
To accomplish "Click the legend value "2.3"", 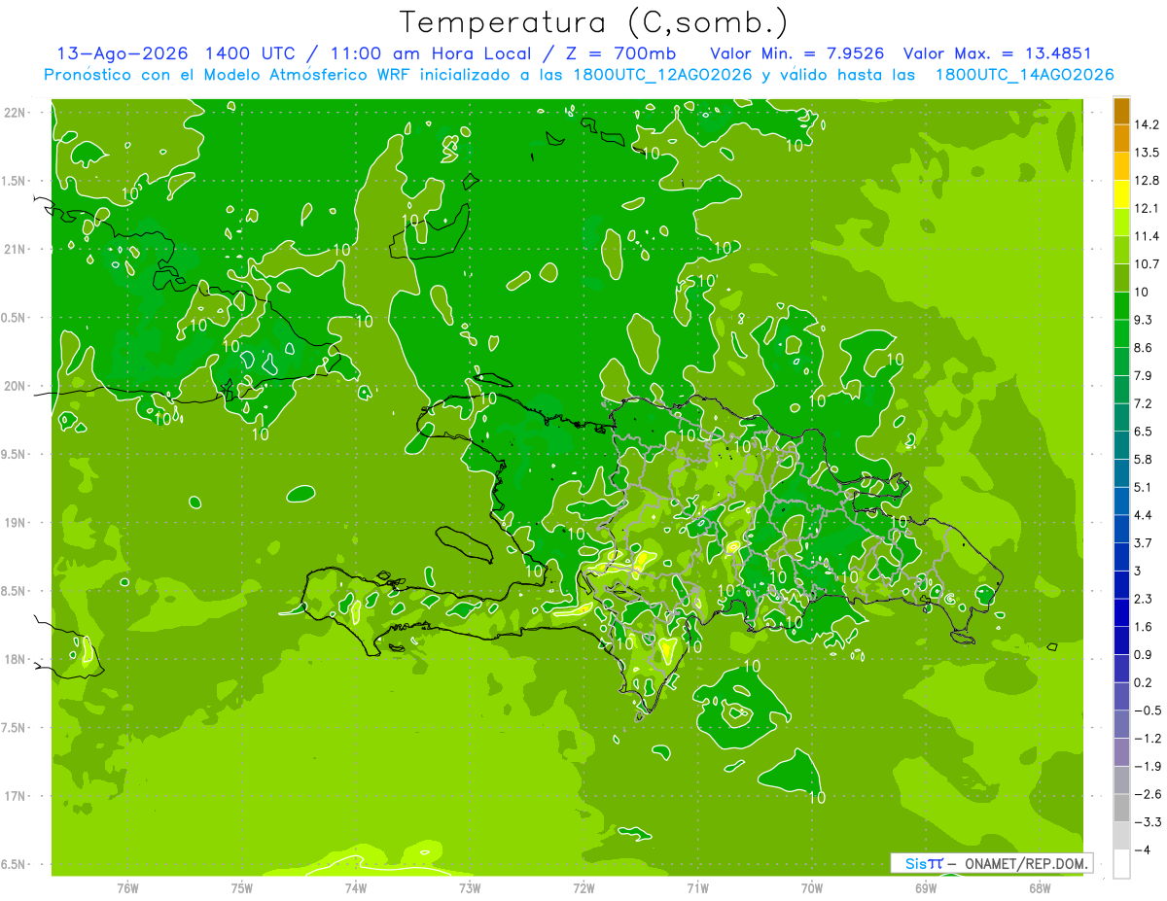I will point(1144,599).
